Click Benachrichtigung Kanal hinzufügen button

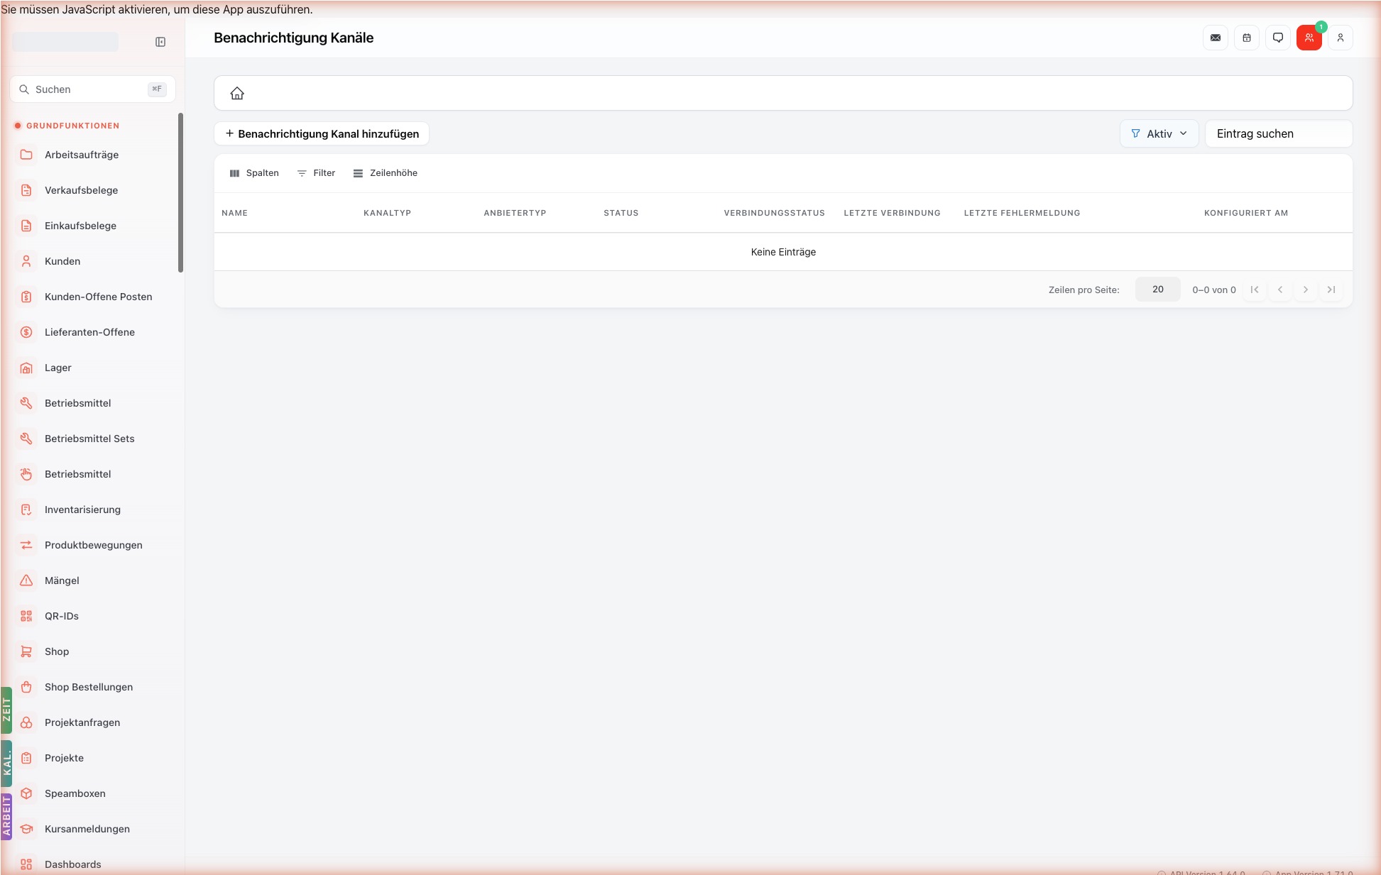(x=322, y=133)
